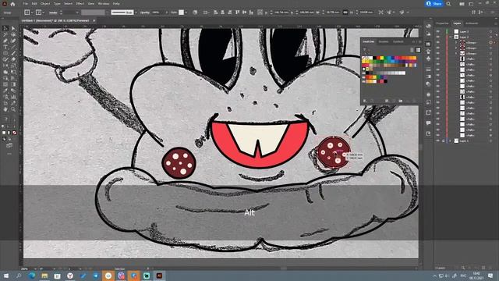Open Microsoft Edge from the taskbar
Viewport: 499px width, 281px height.
click(x=31, y=276)
